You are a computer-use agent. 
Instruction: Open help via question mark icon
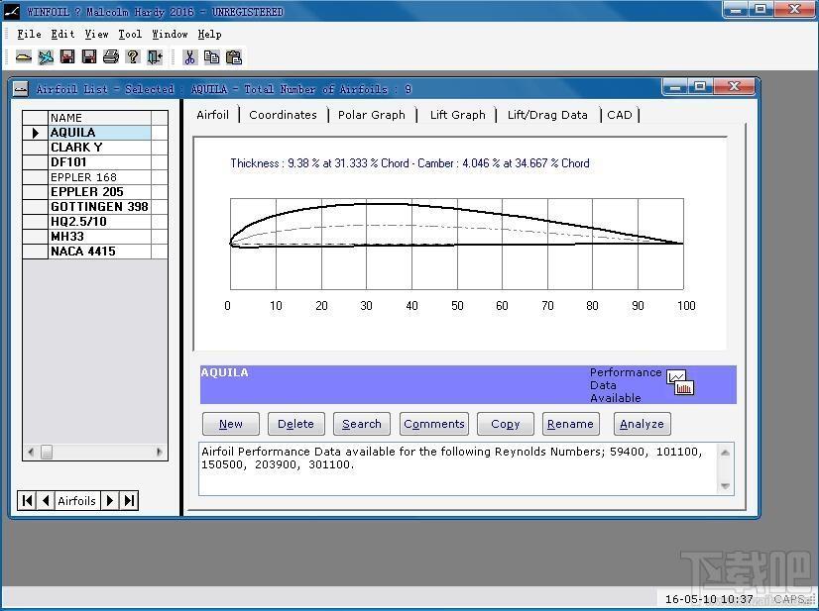[133, 56]
